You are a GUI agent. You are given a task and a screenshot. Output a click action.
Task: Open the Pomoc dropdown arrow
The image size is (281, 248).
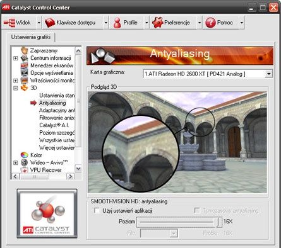pos(242,23)
